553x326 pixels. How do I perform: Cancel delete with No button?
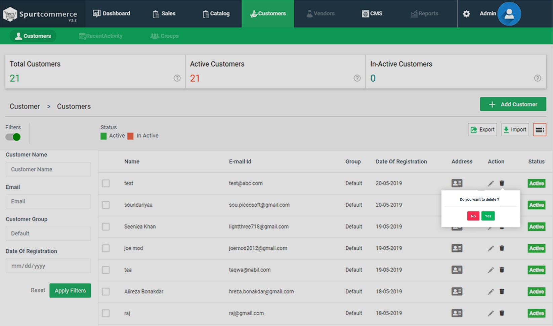pos(473,216)
